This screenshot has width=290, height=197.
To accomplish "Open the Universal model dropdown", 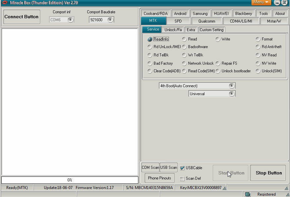I will (231, 94).
